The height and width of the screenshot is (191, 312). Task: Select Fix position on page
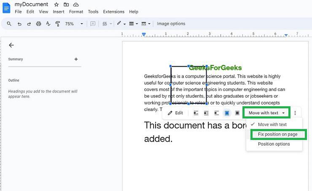click(x=278, y=135)
